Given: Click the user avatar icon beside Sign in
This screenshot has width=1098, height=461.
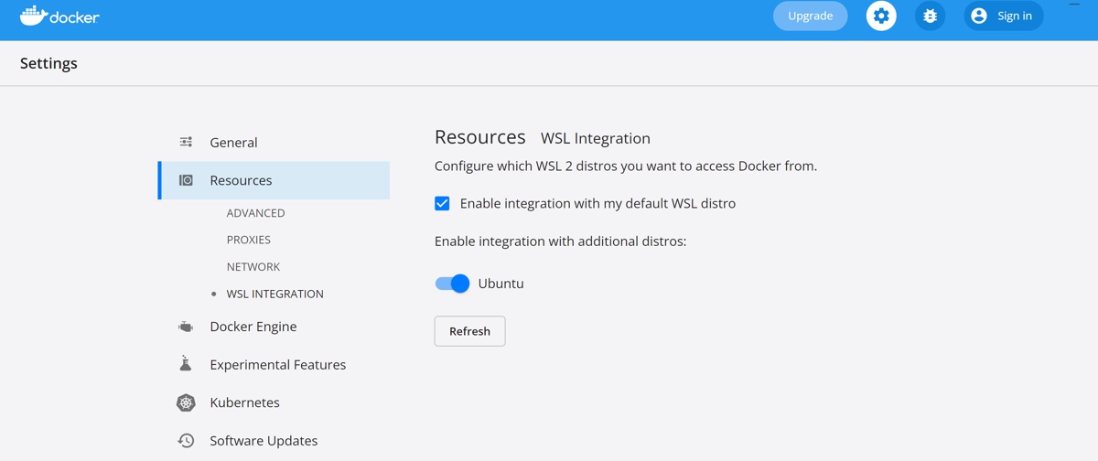Looking at the screenshot, I should (979, 16).
